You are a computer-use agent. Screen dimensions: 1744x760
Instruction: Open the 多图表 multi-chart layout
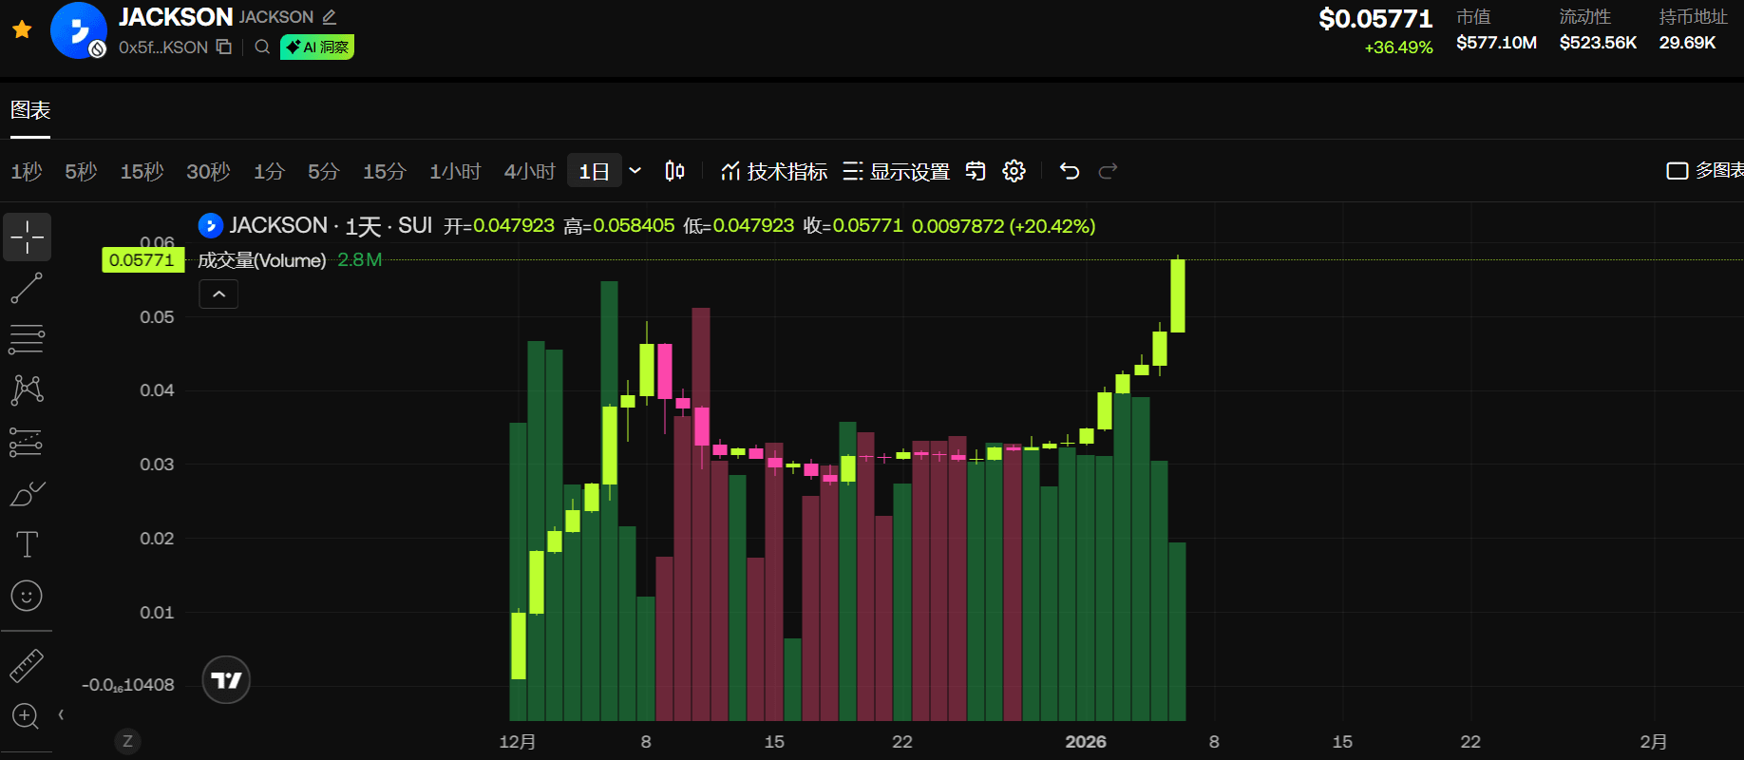pyautogui.click(x=1705, y=170)
